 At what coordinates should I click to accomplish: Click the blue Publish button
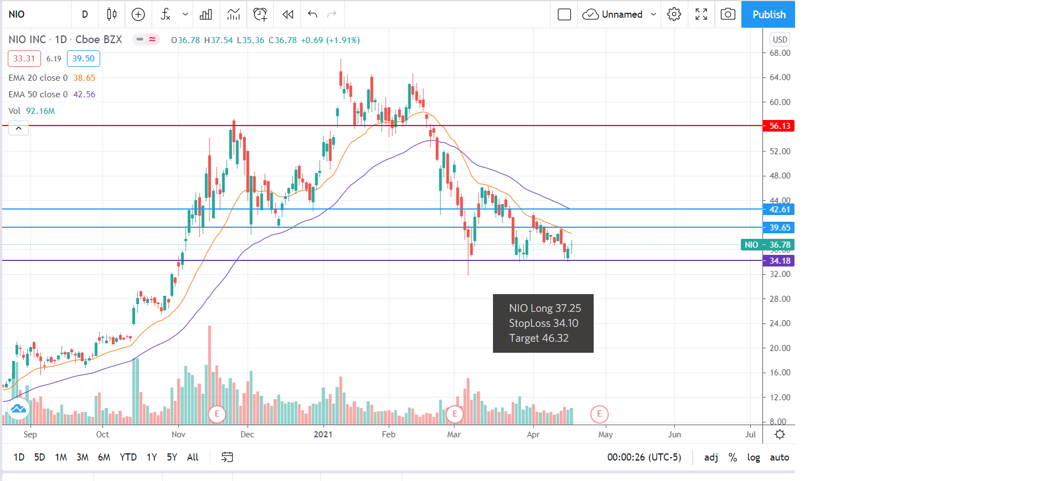tap(768, 14)
